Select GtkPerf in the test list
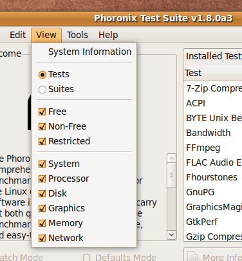 [213, 222]
